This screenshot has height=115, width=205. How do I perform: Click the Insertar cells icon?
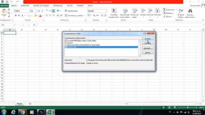click(143, 11)
